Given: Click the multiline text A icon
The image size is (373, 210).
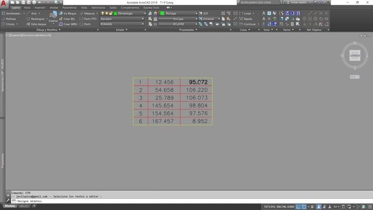Looking at the screenshot, I should (x=263, y=13).
